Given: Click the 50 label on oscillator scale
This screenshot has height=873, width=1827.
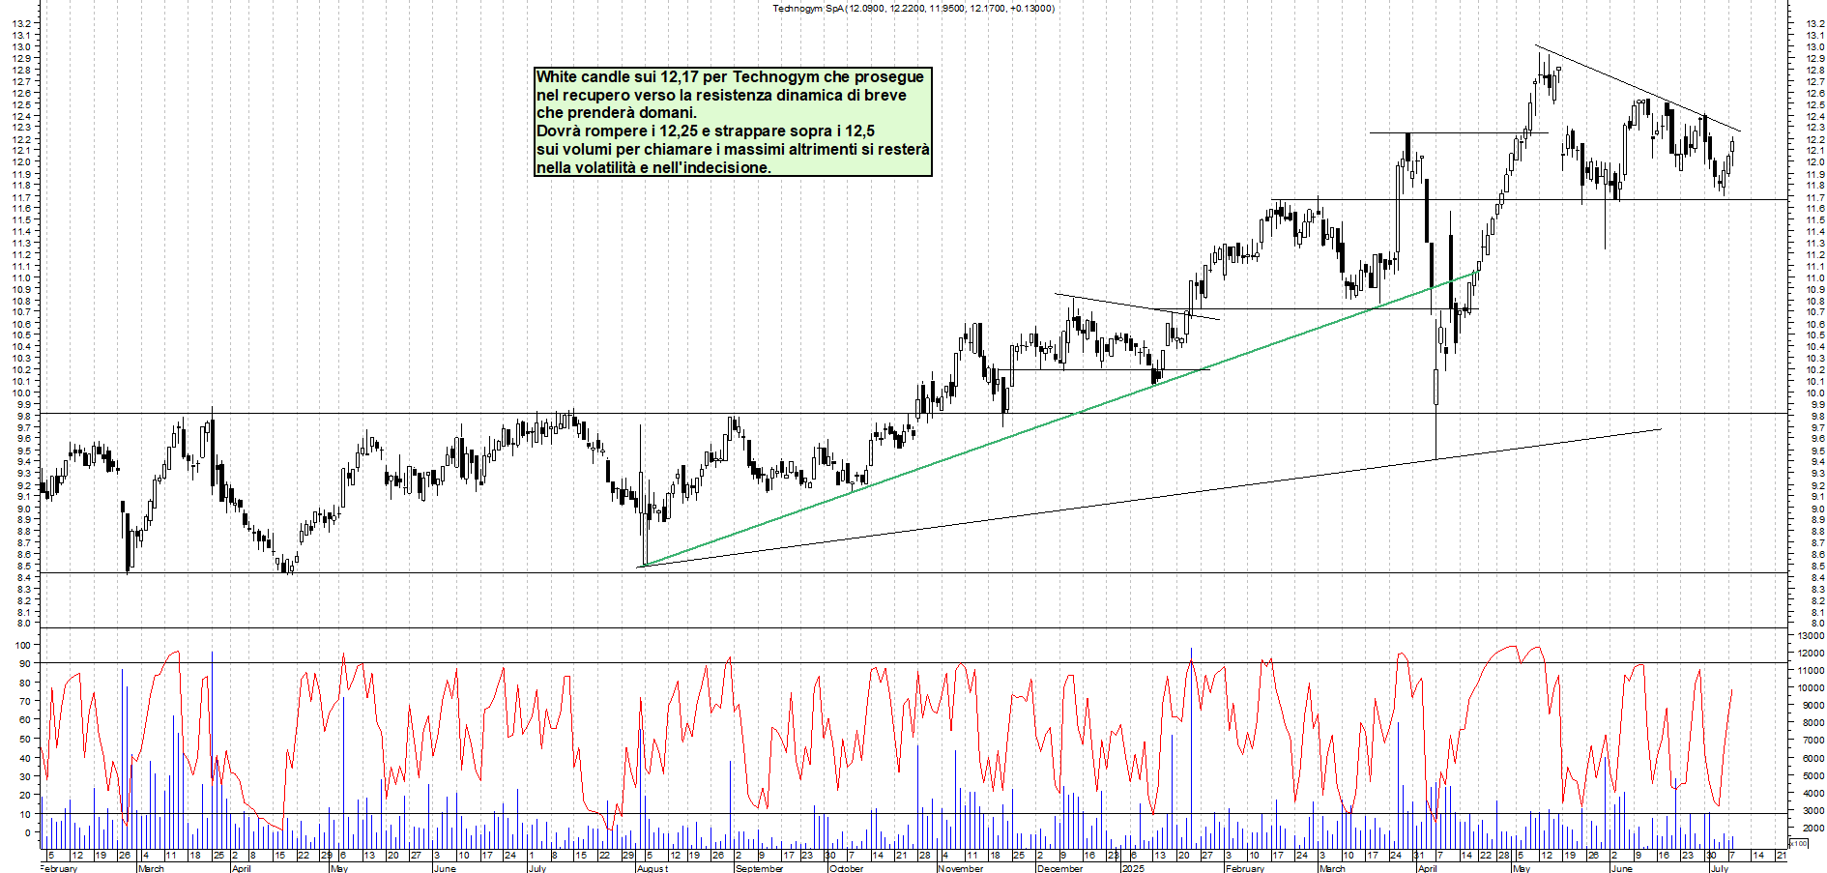Looking at the screenshot, I should 25,739.
